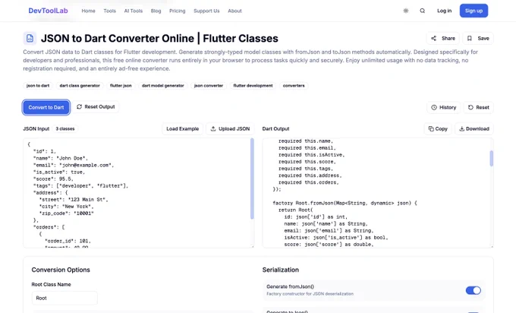The height and width of the screenshot is (313, 516).
Task: Open the AI Tools nav item
Action: (x=134, y=11)
